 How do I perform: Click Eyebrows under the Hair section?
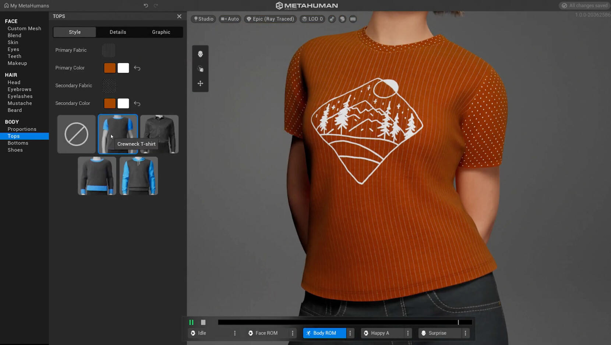pos(19,89)
